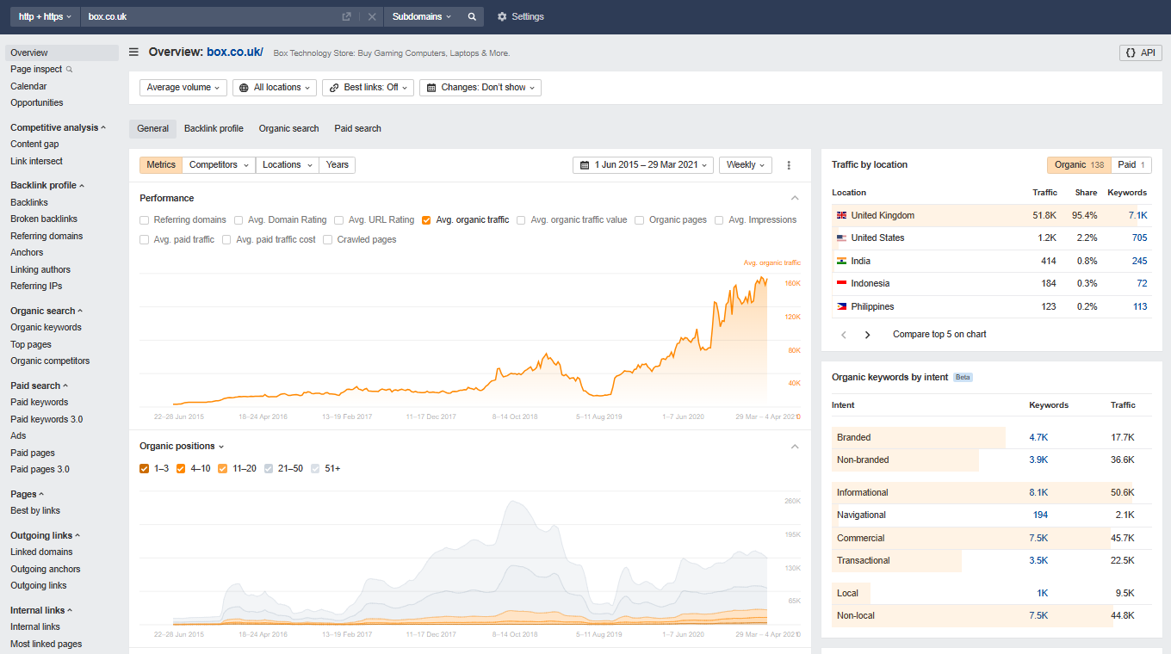
Task: Uncheck Avg. organic traffic metric
Action: [x=426, y=220]
